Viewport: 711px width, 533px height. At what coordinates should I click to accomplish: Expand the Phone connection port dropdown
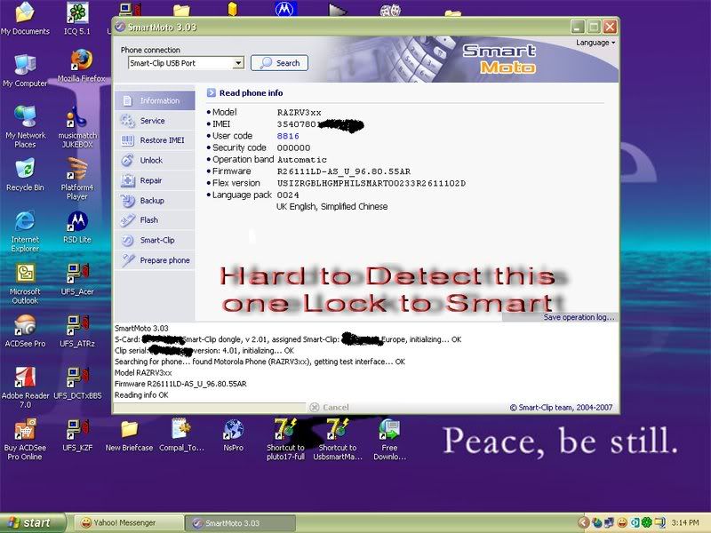click(238, 63)
